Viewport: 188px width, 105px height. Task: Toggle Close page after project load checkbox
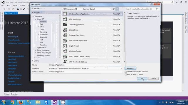[10, 91]
